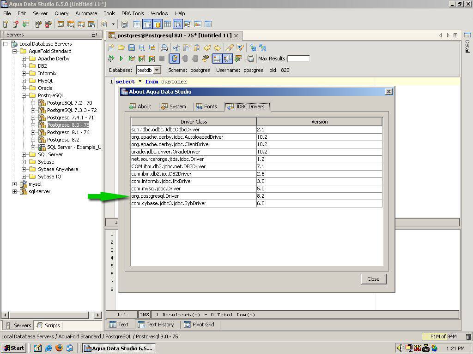473x354 pixels.
Task: Click the Driver Class column header
Action: [x=194, y=122]
